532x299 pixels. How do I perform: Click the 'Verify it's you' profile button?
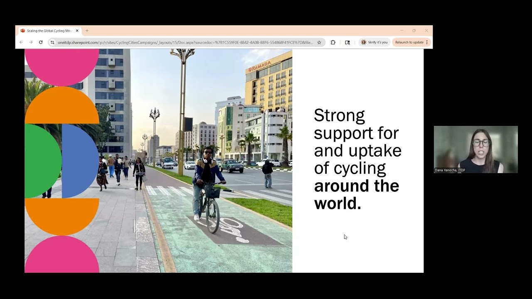click(374, 42)
